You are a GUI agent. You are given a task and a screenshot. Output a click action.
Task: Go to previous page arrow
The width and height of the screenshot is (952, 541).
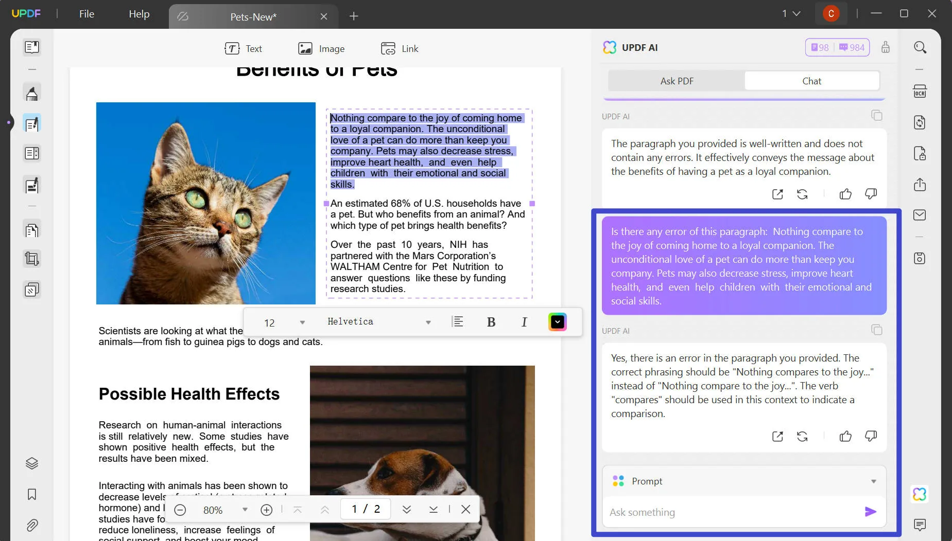(x=325, y=510)
